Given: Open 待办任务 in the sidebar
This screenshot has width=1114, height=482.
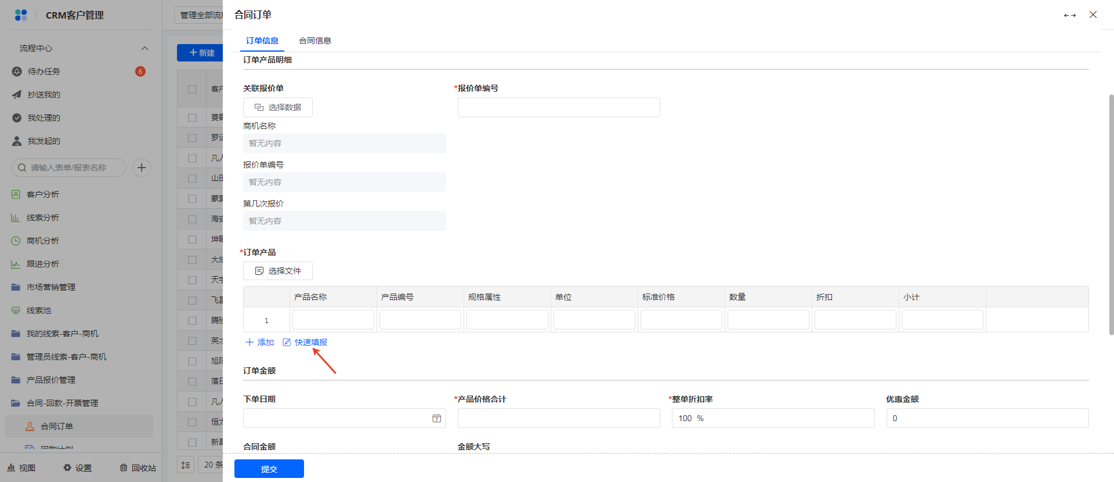Looking at the screenshot, I should tap(44, 71).
